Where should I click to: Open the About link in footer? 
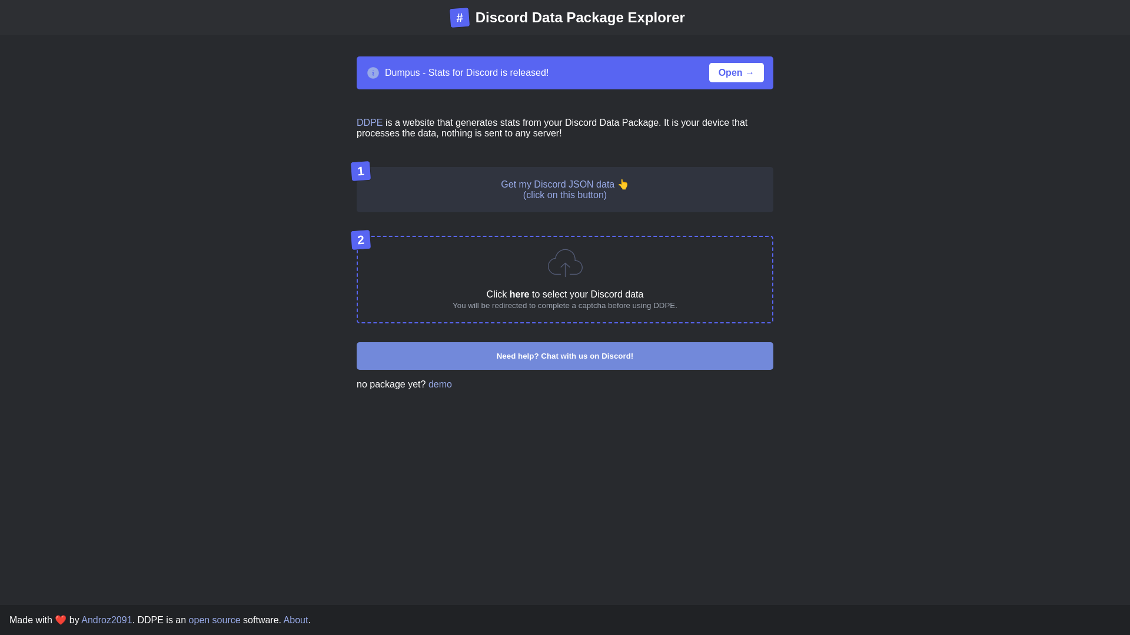click(x=295, y=620)
